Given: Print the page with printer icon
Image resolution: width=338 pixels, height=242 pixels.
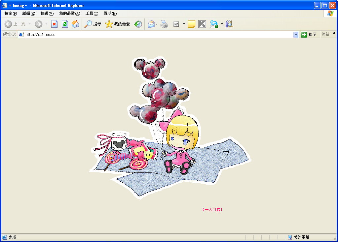Looking at the screenshot, I should coord(164,24).
